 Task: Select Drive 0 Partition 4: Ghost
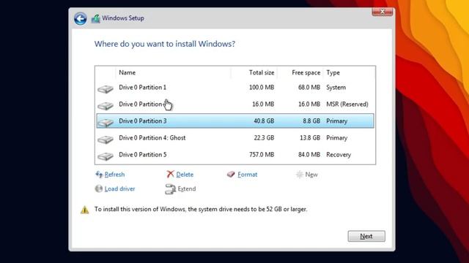point(235,138)
